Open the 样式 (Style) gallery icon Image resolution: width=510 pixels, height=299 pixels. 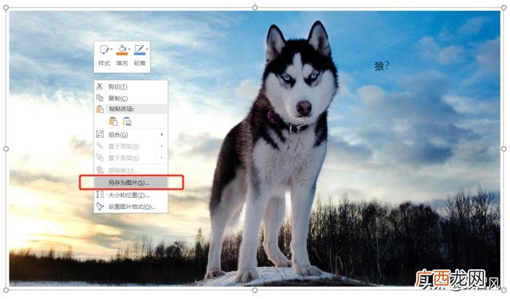103,49
